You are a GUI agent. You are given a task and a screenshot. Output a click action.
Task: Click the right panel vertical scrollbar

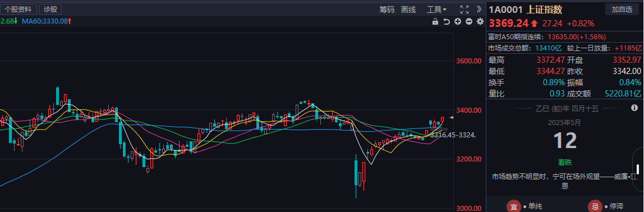pyautogui.click(x=638, y=169)
